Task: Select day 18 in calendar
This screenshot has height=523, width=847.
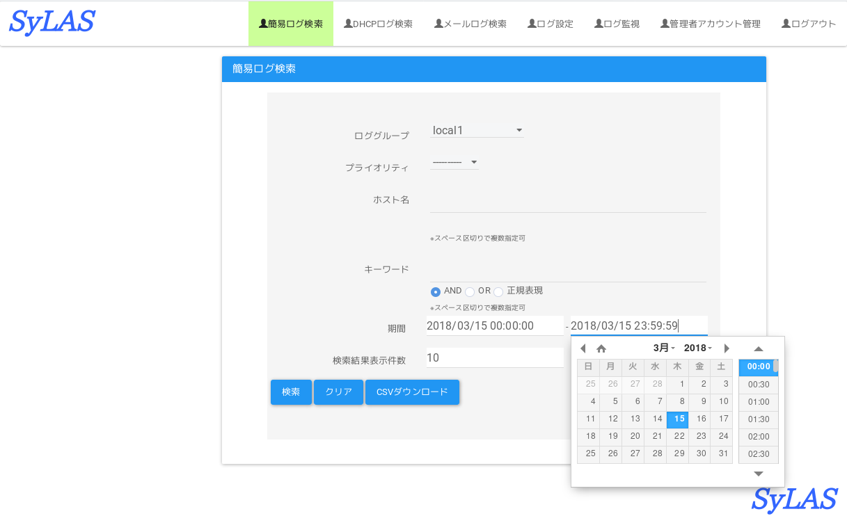Action: click(x=588, y=436)
